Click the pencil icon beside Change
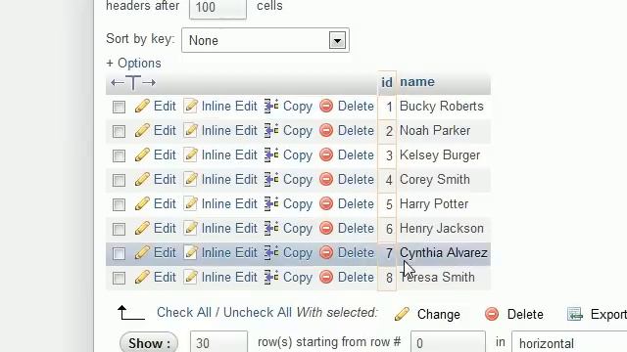Image resolution: width=627 pixels, height=352 pixels. point(402,314)
